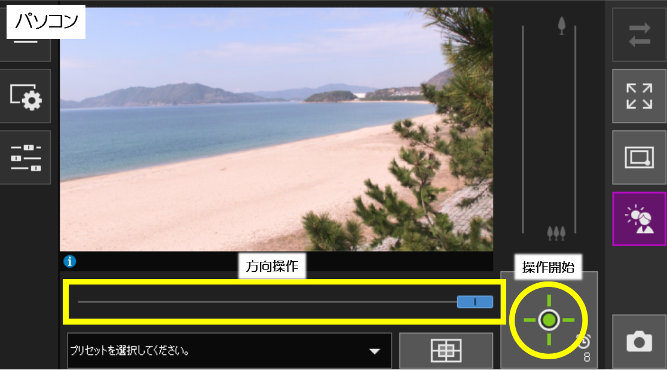Image resolution: width=667 pixels, height=370 pixels.
Task: Start camera control with green crosshair button
Action: (549, 320)
